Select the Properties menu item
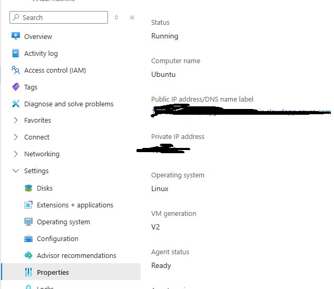Screen dimensions: 334x289 pyautogui.click(x=71, y=272)
